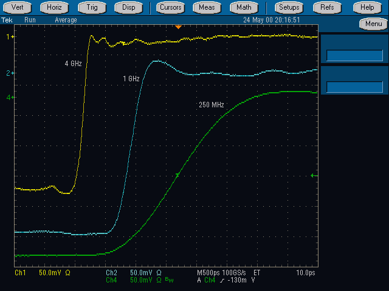Image resolution: width=389 pixels, height=291 pixels.
Task: Open the Disp menu
Action: [128, 7]
